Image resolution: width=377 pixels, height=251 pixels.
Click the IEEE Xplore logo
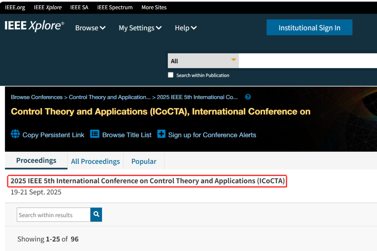[34, 26]
